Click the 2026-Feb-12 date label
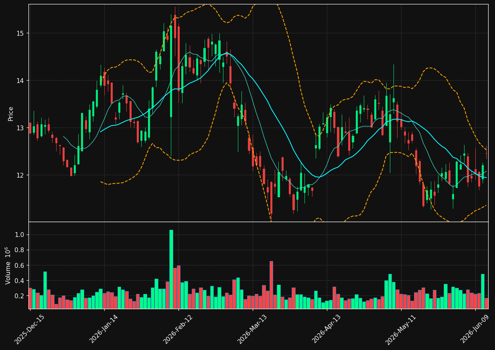495x350 pixels. pyautogui.click(x=178, y=329)
